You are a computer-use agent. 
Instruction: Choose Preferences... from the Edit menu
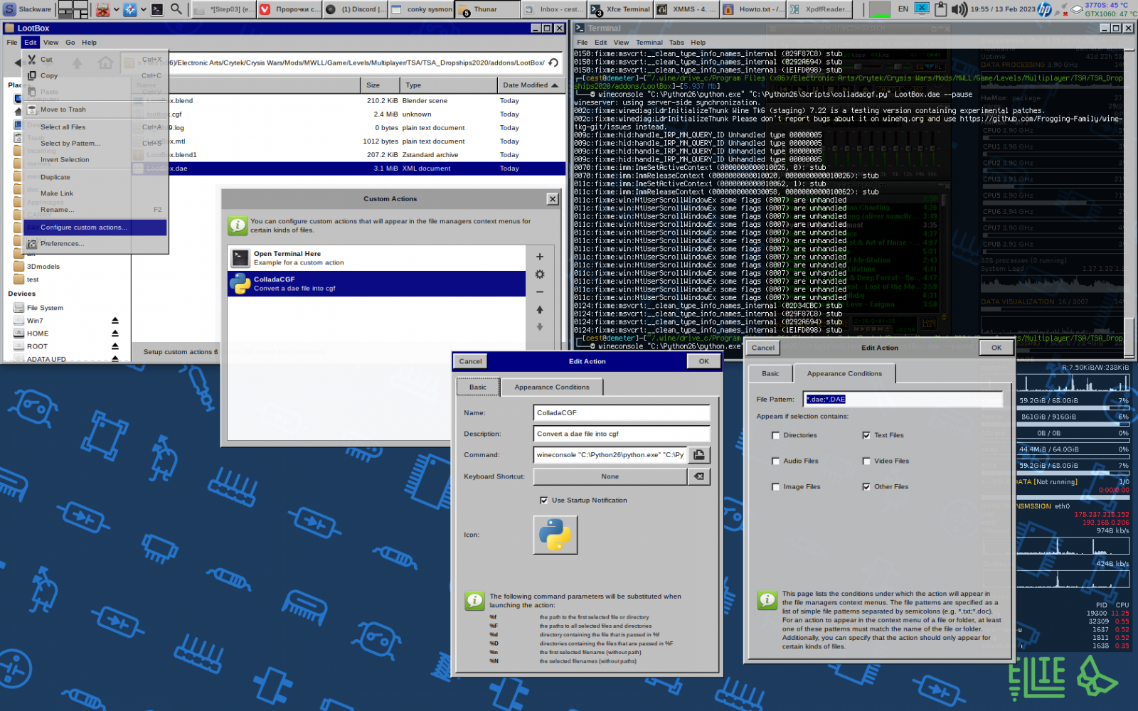tap(63, 244)
